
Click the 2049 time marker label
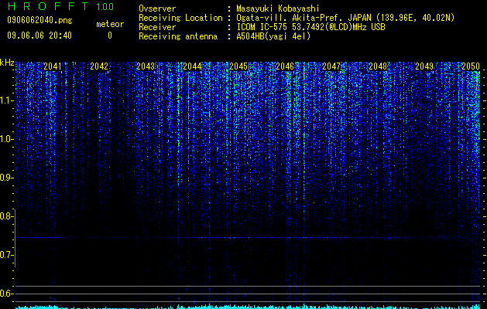(x=424, y=66)
